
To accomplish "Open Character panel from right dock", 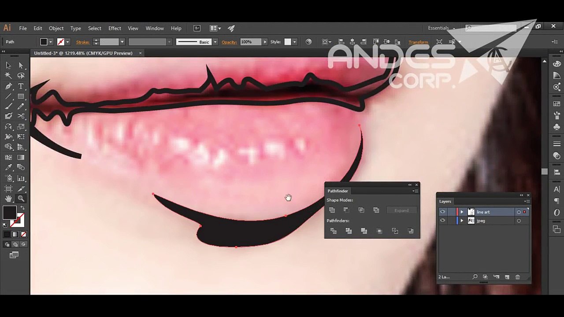I will tap(557, 189).
